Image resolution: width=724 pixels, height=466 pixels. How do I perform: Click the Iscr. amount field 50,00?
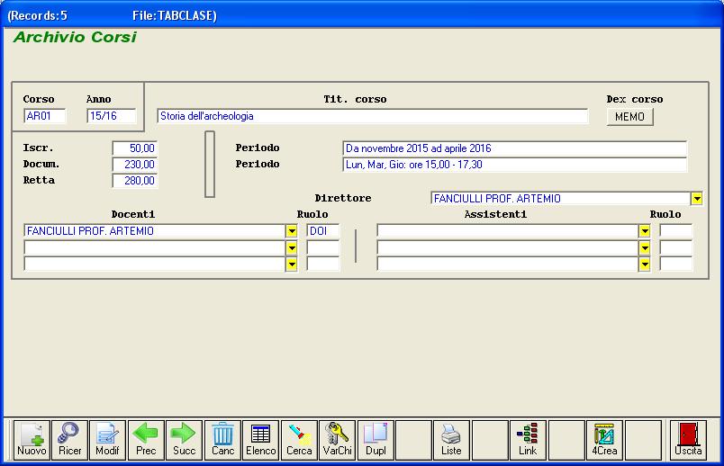point(135,148)
